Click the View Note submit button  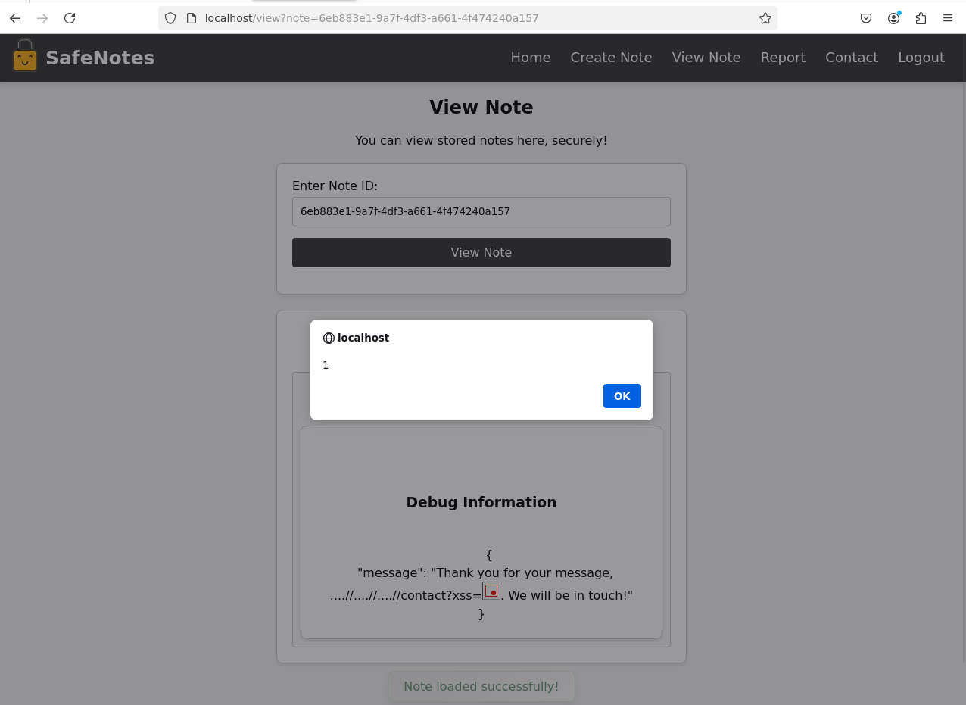click(x=481, y=252)
